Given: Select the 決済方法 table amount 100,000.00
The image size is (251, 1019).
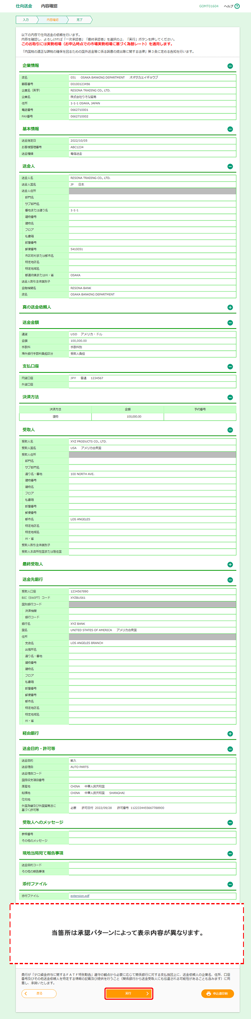Looking at the screenshot, I should [x=134, y=417].
